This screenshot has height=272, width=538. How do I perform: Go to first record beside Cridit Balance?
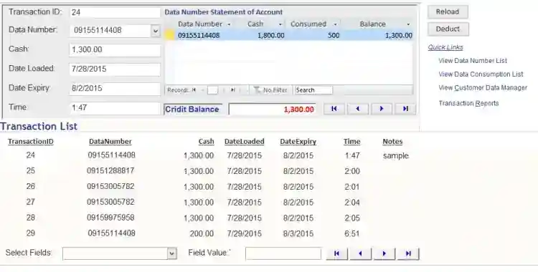click(334, 109)
